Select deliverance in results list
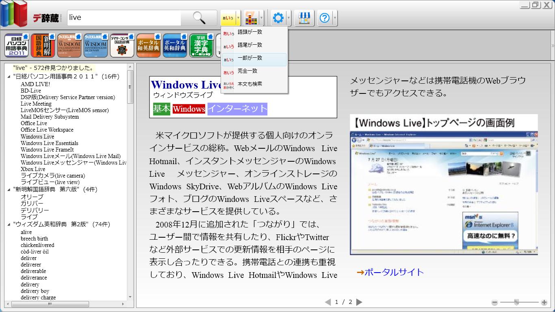555x312 pixels. point(34,277)
